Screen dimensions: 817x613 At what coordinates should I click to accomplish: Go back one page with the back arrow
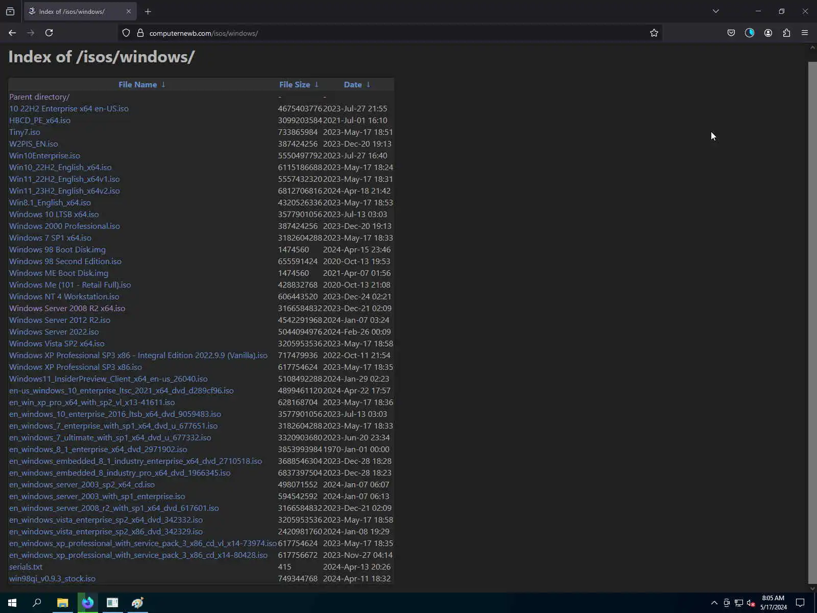12,33
